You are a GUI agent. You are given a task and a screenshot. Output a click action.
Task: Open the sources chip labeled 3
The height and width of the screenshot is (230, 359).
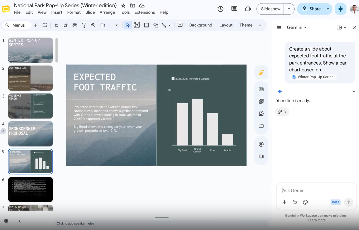282,112
